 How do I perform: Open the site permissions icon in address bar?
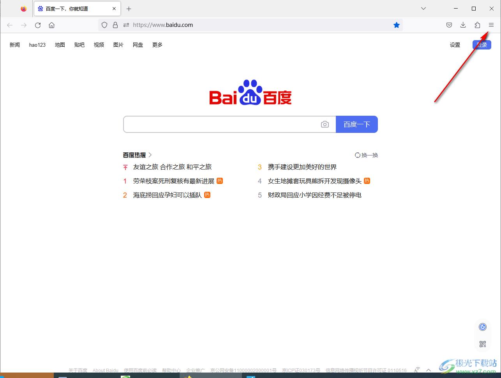click(x=126, y=25)
